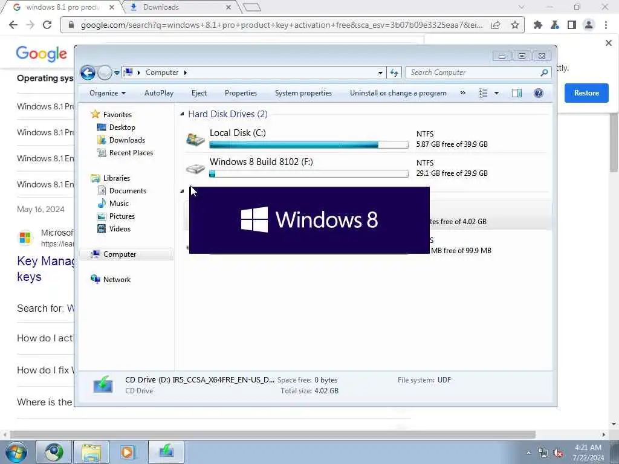
Task: Click the CD Drive icon in details pane
Action: [x=103, y=385]
